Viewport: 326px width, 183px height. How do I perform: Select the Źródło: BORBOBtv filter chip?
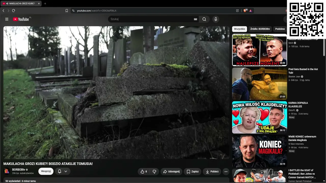pyautogui.click(x=260, y=29)
